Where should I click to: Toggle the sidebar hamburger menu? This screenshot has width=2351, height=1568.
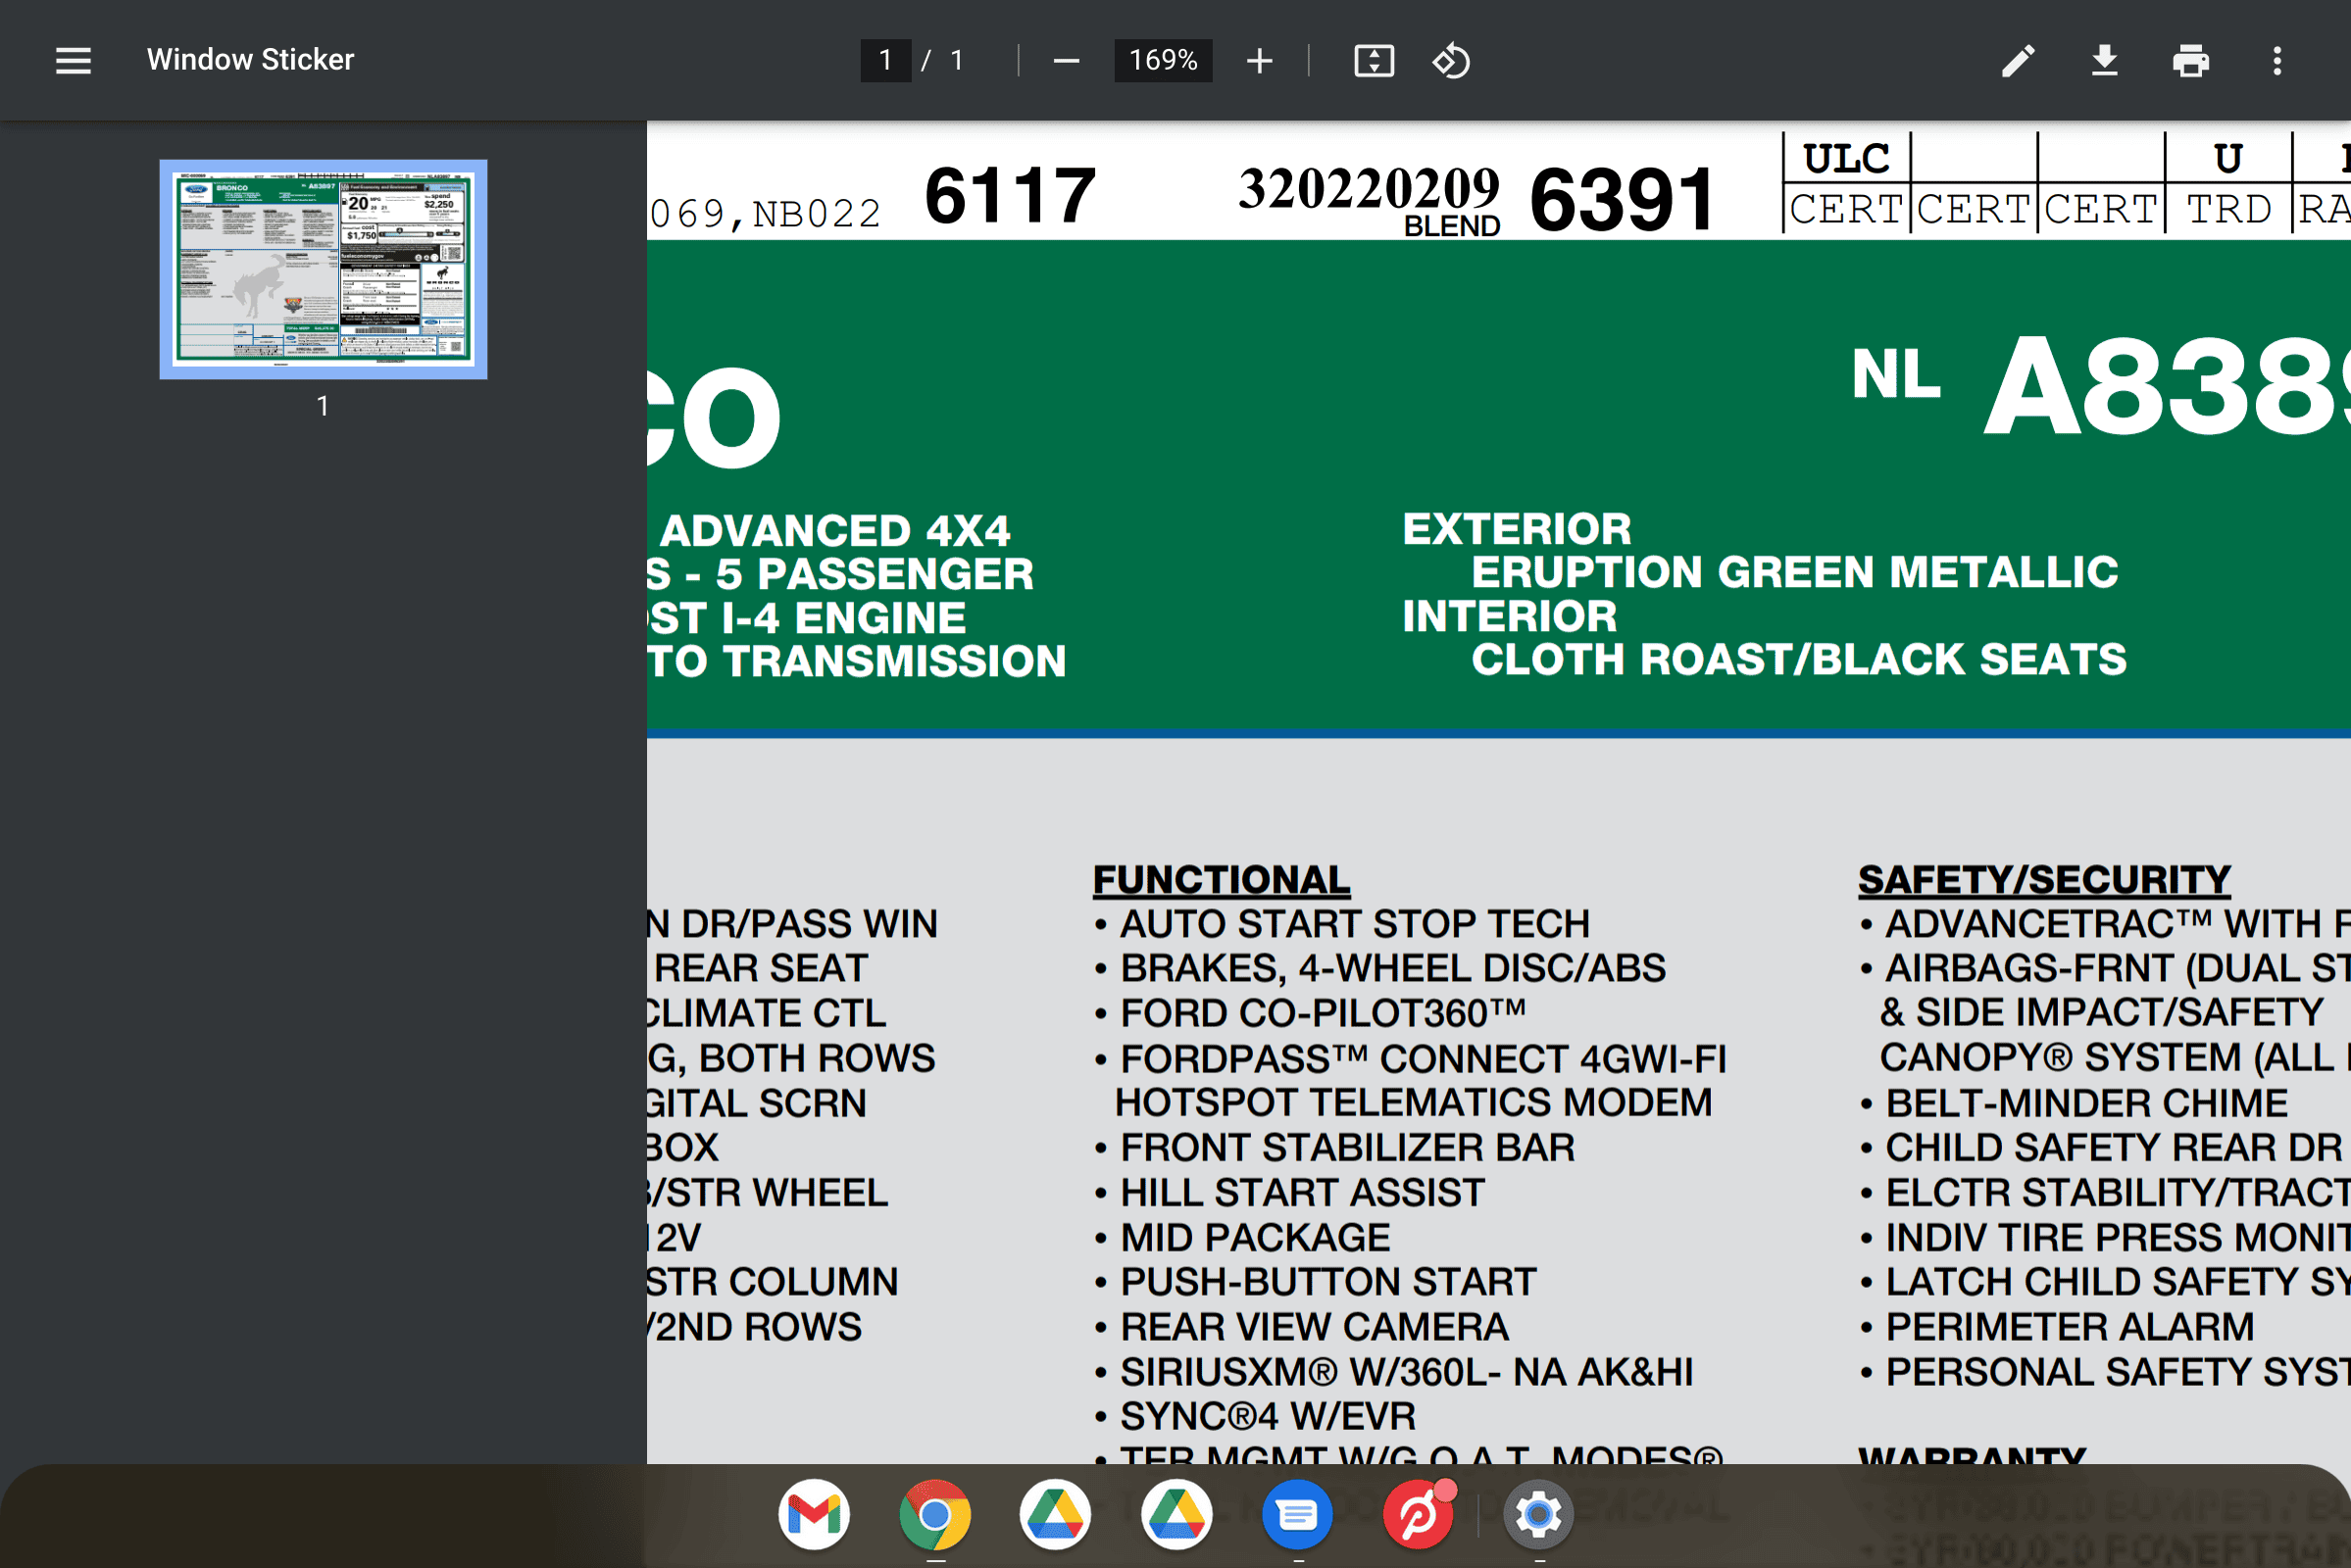(x=73, y=61)
